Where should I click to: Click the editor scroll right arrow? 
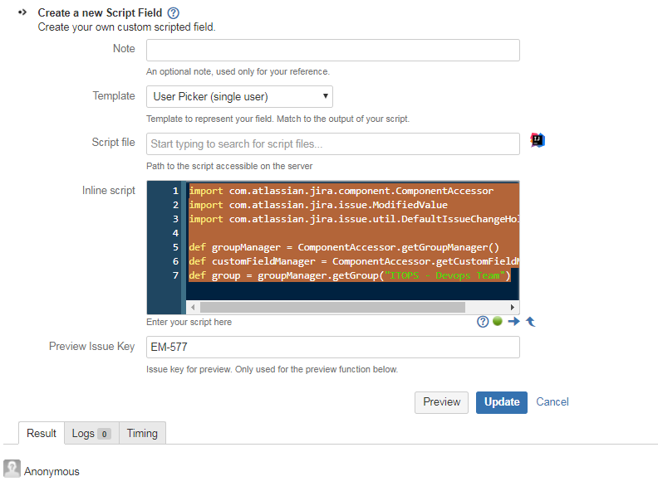[x=513, y=307]
